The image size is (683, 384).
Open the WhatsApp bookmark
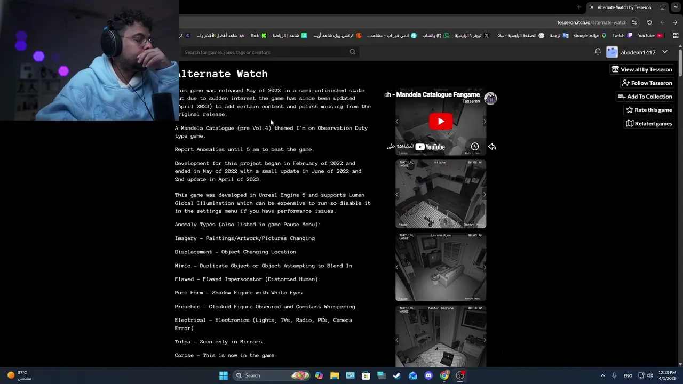pos(435,36)
